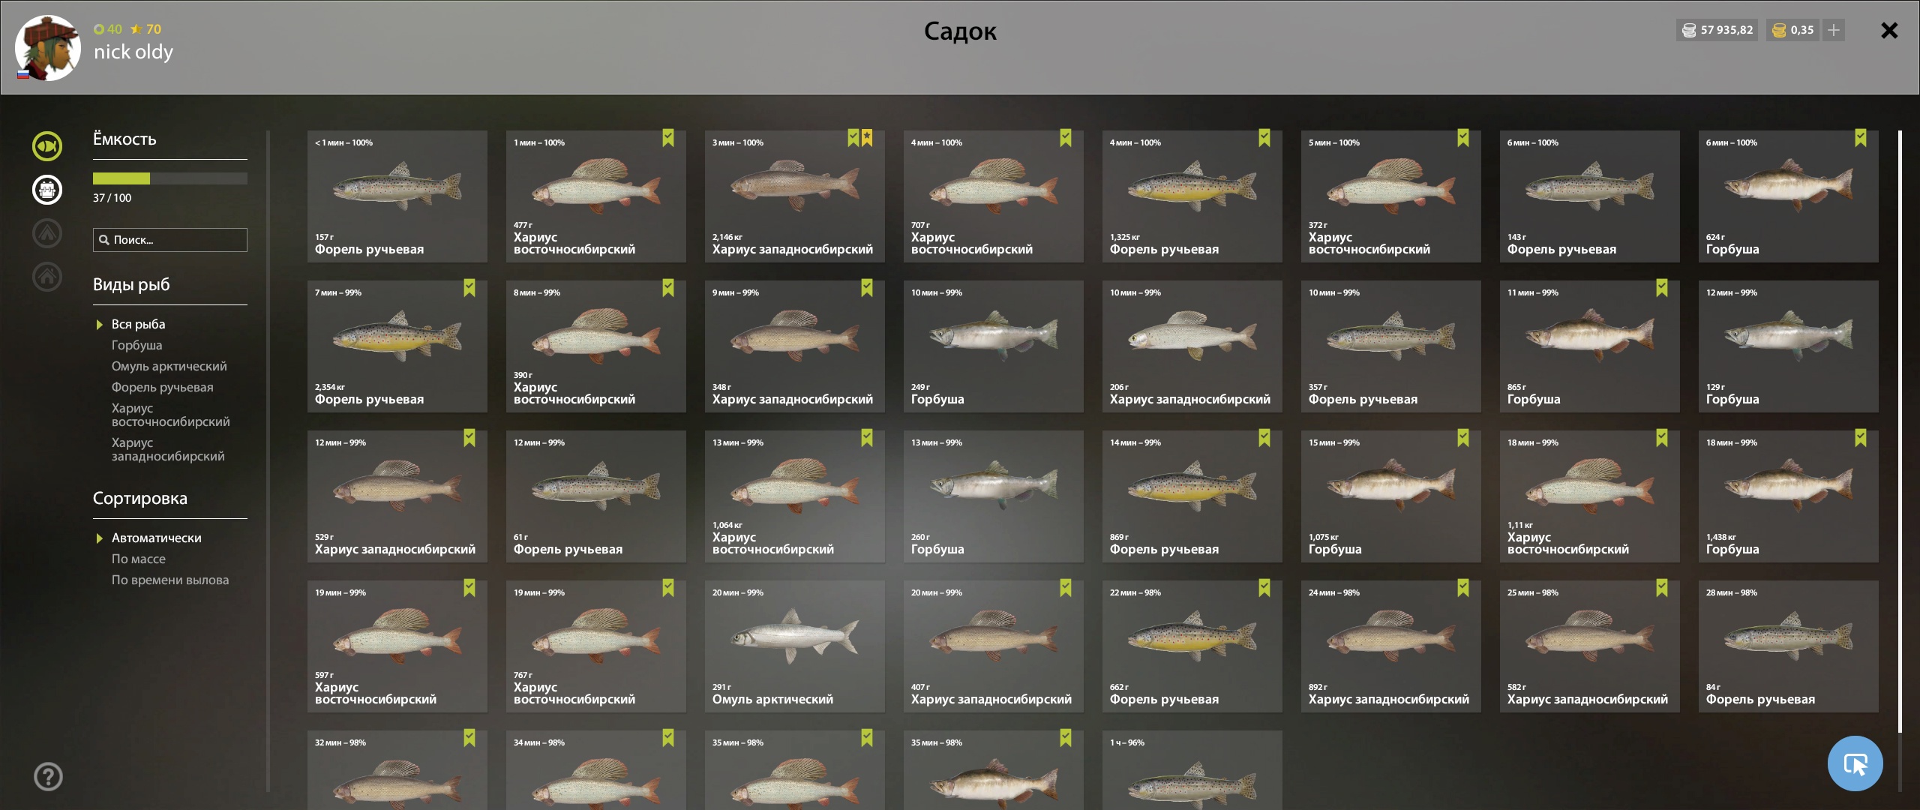
Task: Click the nick oldy player avatar
Action: coord(48,48)
